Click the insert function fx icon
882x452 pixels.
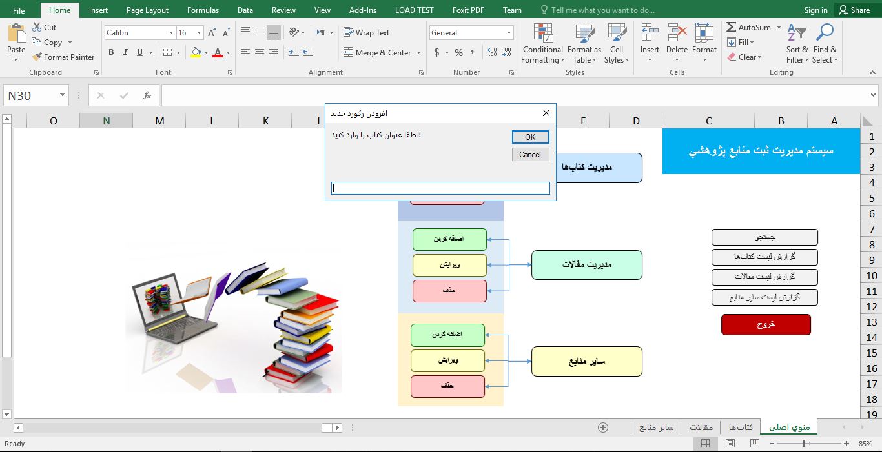point(147,95)
